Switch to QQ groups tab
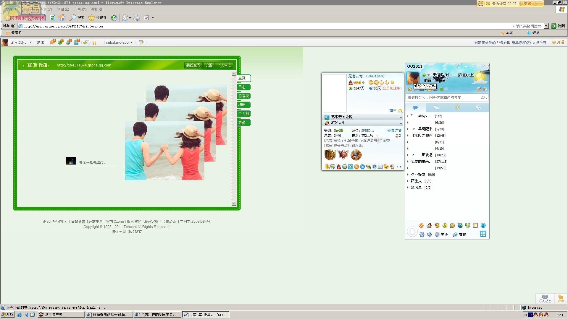Viewport: 568px width, 319px height. pyautogui.click(x=436, y=108)
